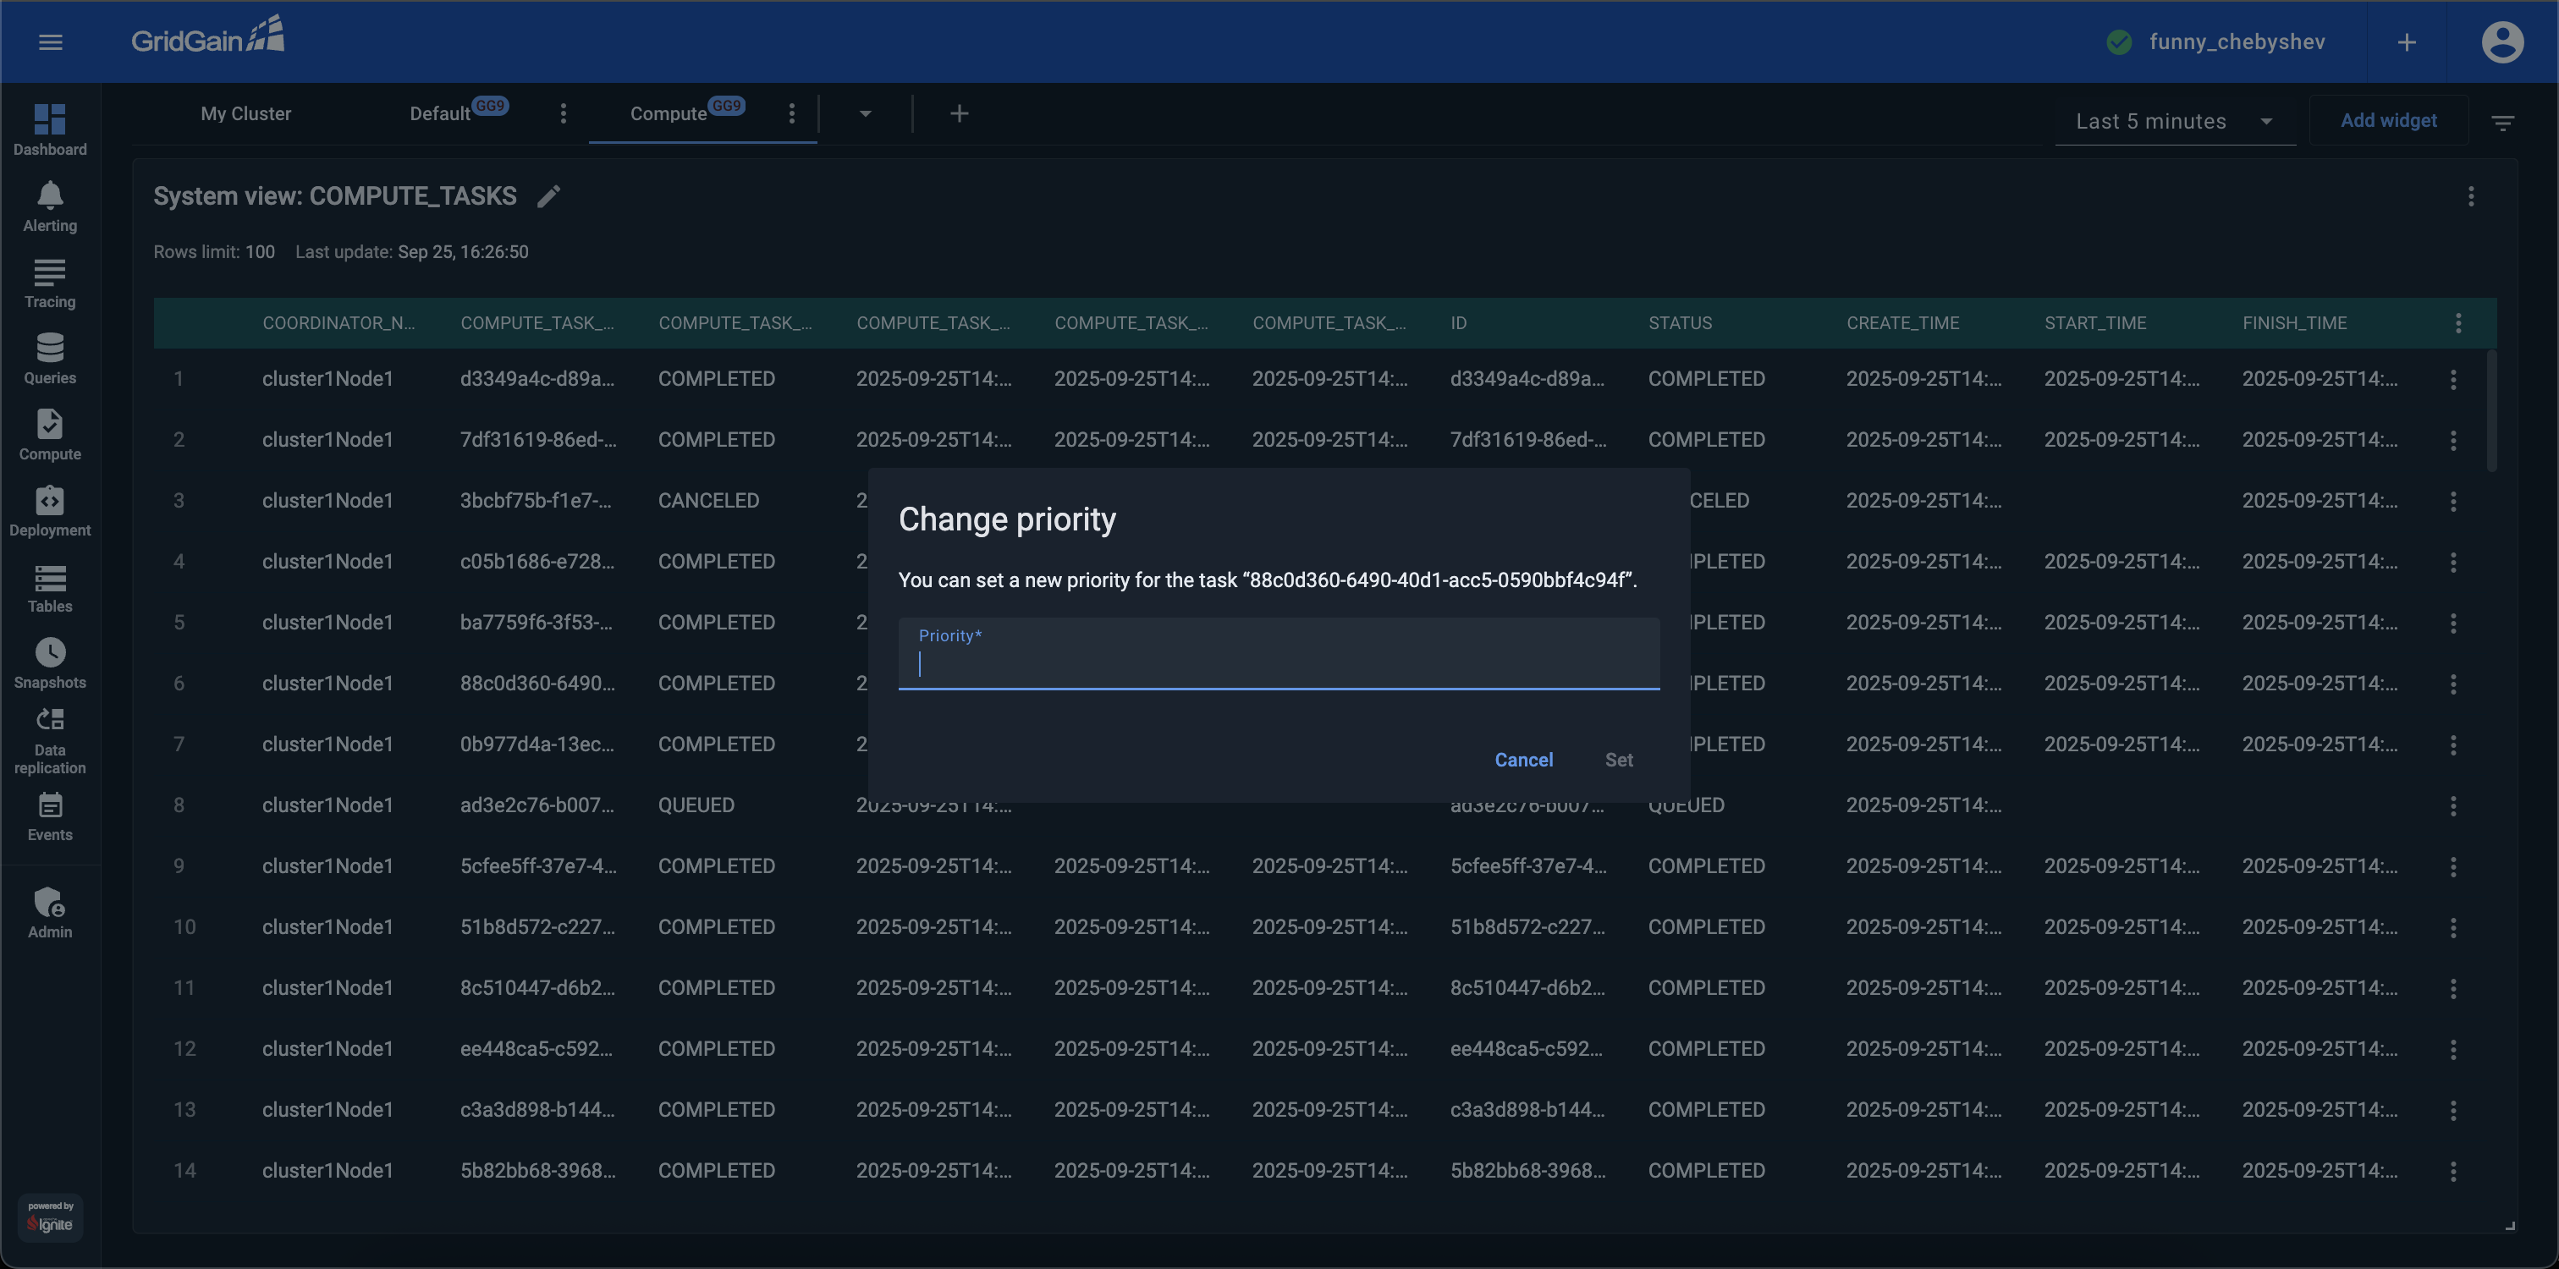Switch to the Default dashboard tab

(x=440, y=114)
